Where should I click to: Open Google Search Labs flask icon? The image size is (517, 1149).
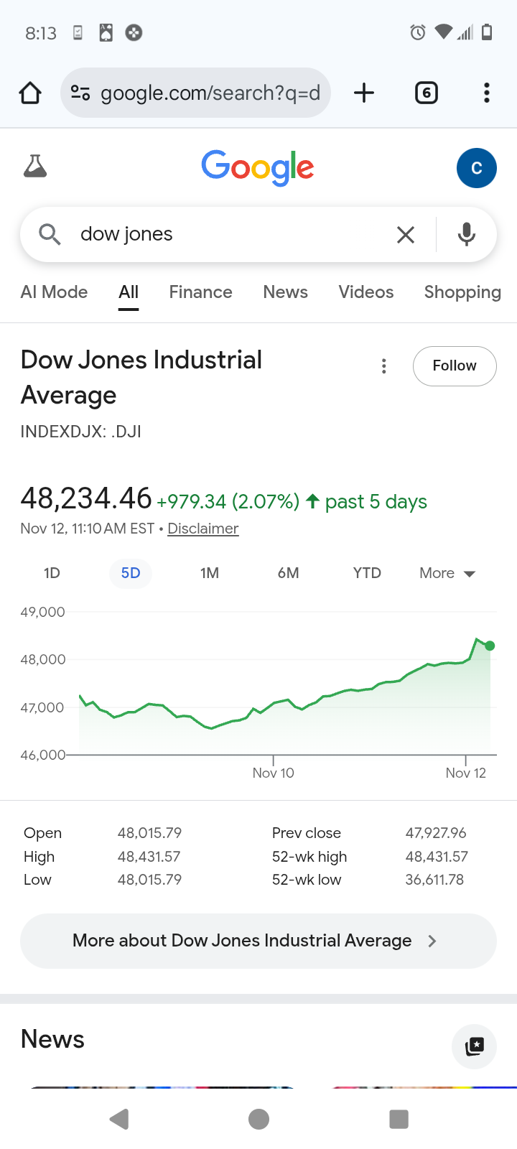coord(35,167)
